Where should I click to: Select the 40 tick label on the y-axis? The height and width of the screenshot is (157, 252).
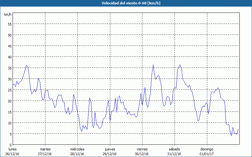(x=9, y=57)
